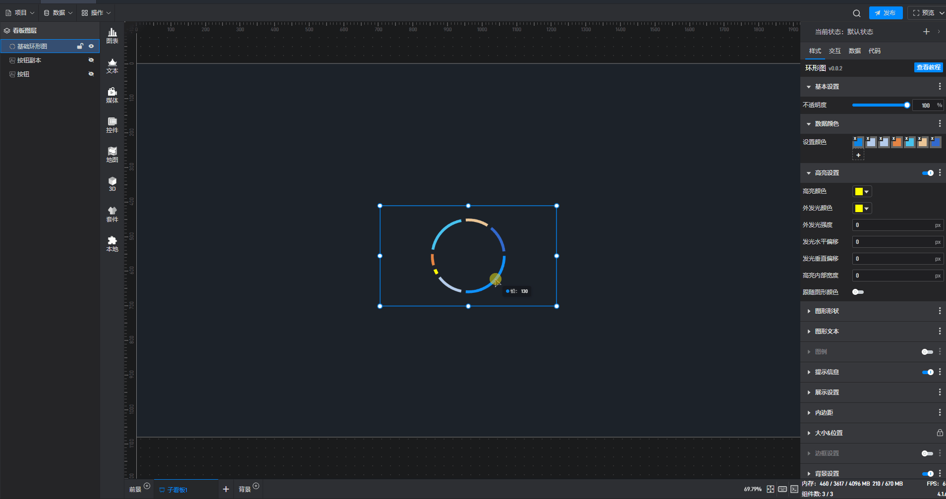Enable the 跟随图形颜色 switch
This screenshot has width=946, height=499.
point(858,292)
